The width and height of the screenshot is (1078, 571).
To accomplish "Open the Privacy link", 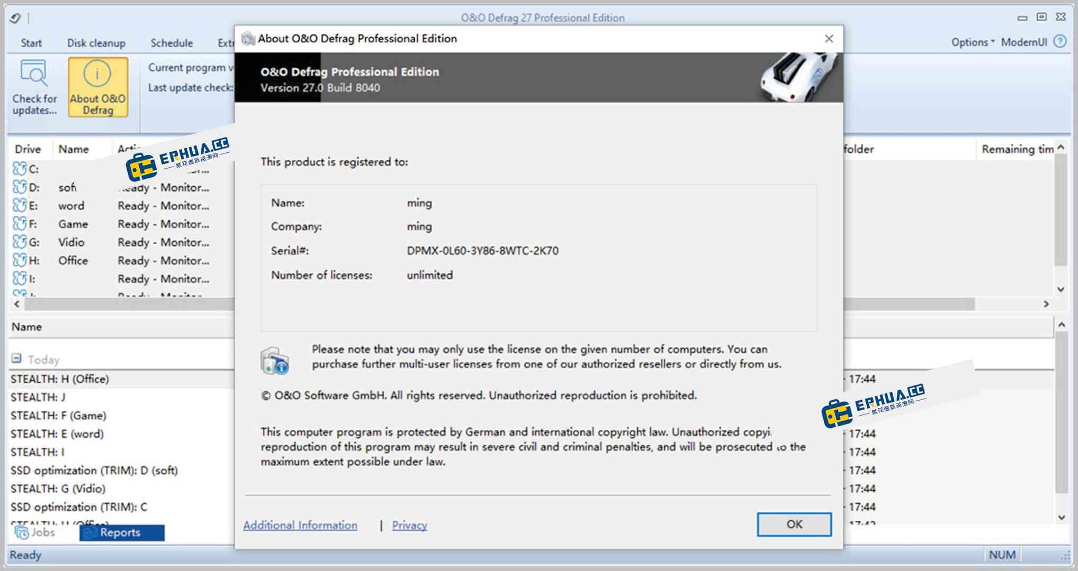I will 409,525.
